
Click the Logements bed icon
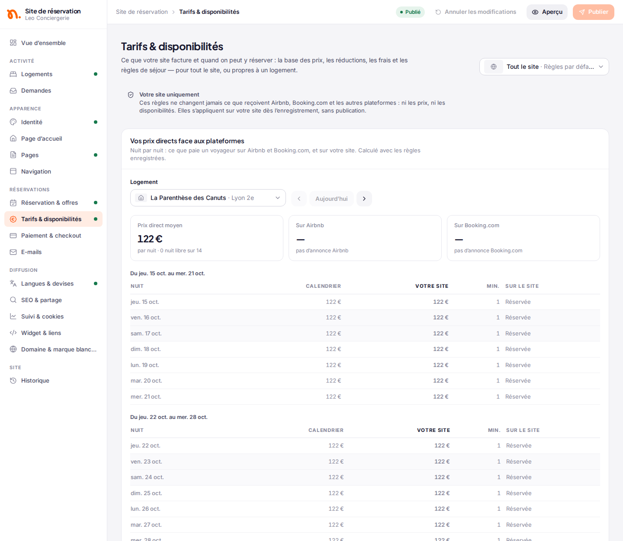tap(13, 74)
